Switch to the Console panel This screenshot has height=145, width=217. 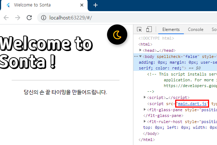point(195,30)
